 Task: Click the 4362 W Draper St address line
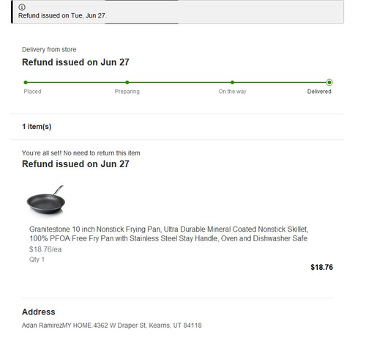point(111,326)
